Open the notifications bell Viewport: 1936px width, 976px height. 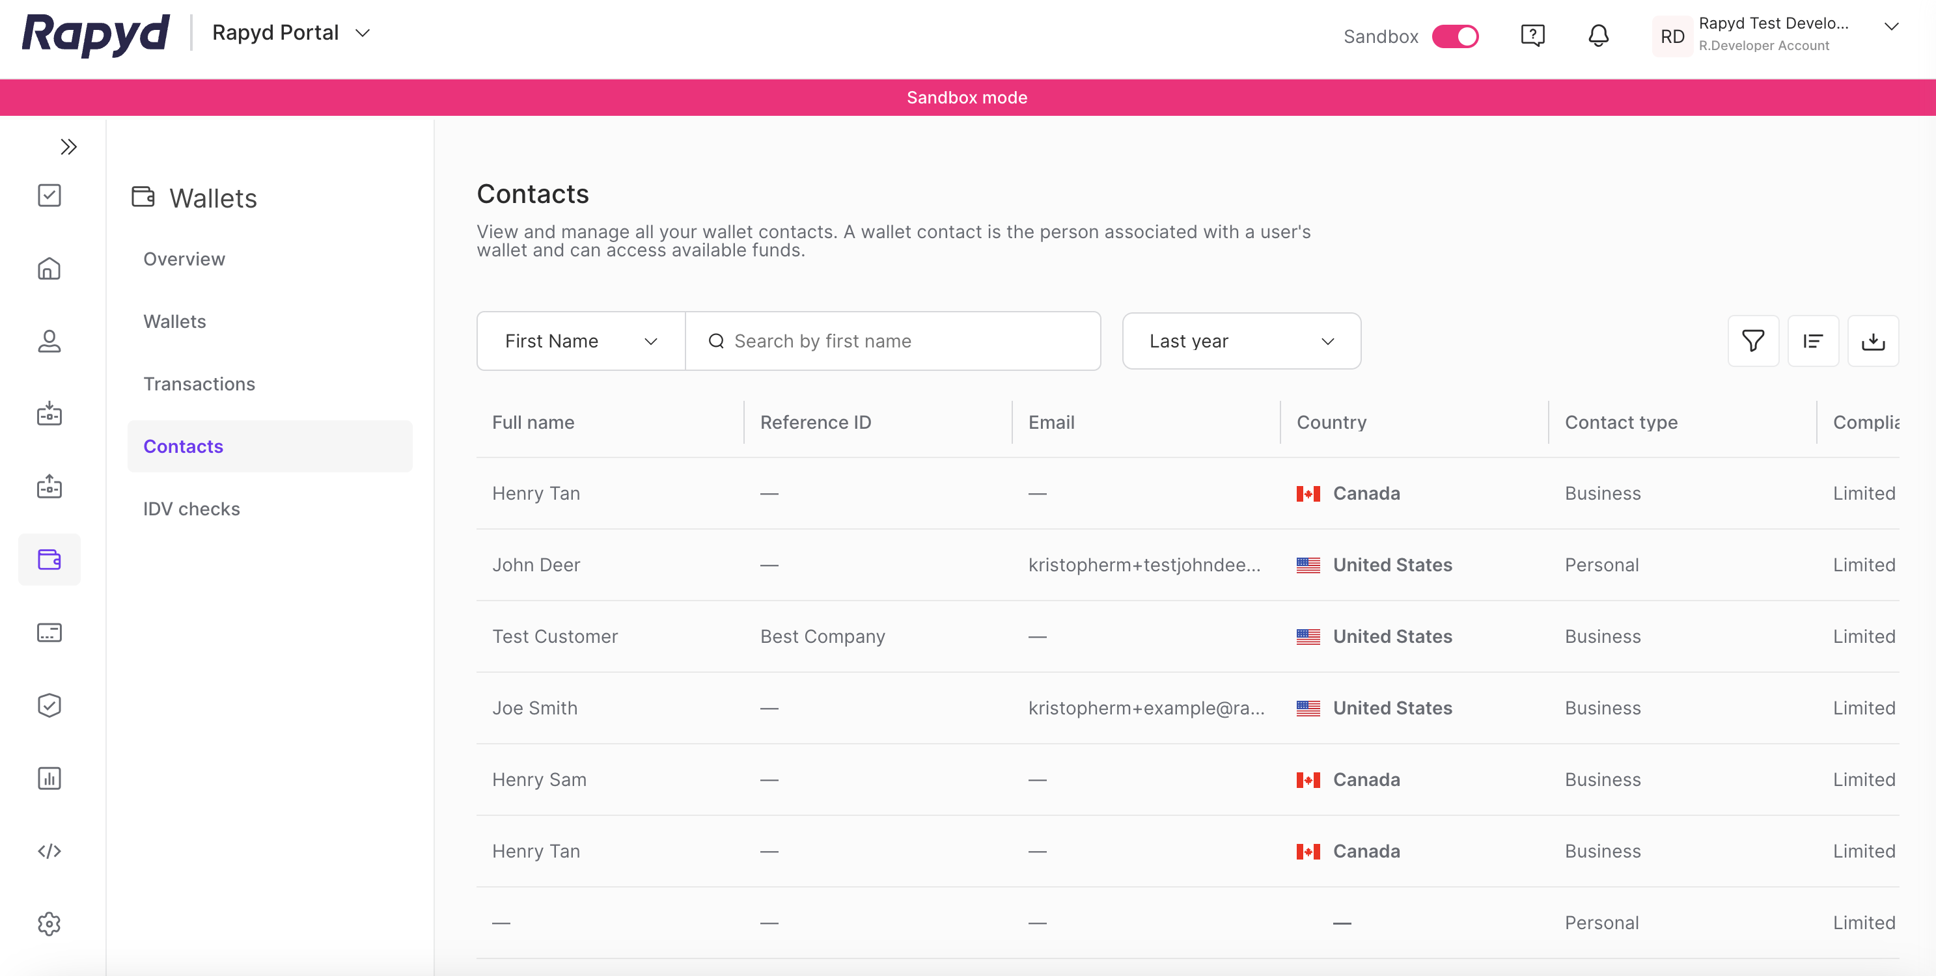coord(1597,35)
